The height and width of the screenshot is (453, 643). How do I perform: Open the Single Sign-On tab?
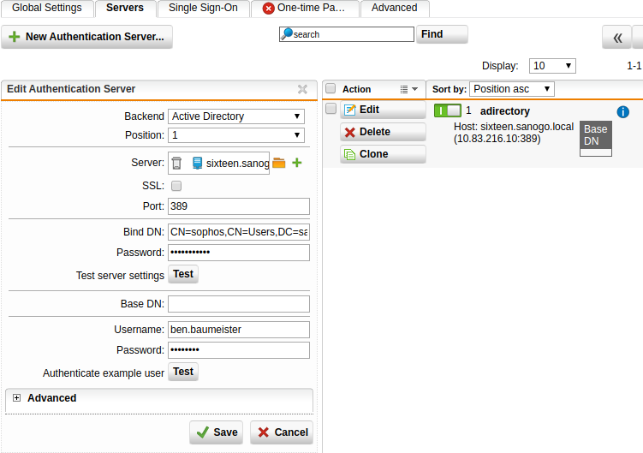[203, 8]
